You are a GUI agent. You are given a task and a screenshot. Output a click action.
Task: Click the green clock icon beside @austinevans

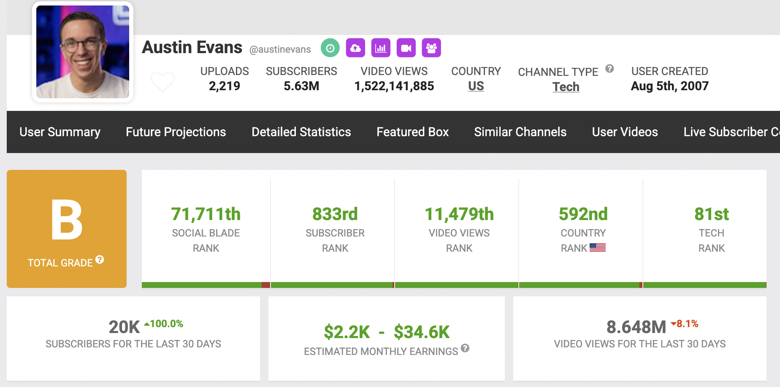pos(330,48)
